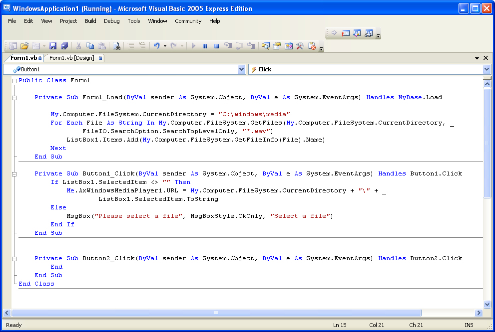Click the Paste clipboard icon

pos(102,46)
